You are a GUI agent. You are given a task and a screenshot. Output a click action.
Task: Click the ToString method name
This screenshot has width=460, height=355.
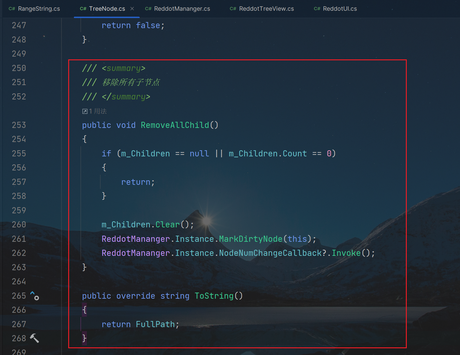[214, 296]
